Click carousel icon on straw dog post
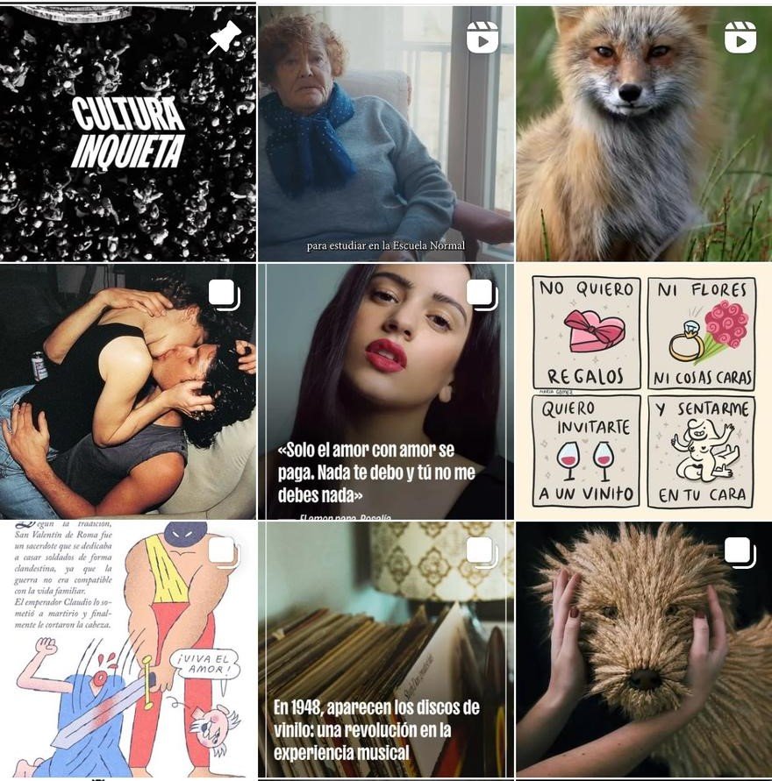 (x=740, y=553)
